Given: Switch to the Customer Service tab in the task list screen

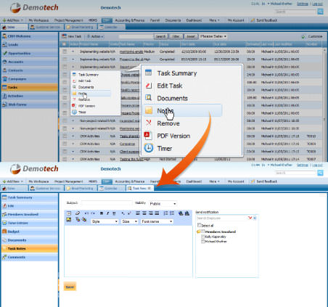Looking at the screenshot, I should [x=46, y=27].
